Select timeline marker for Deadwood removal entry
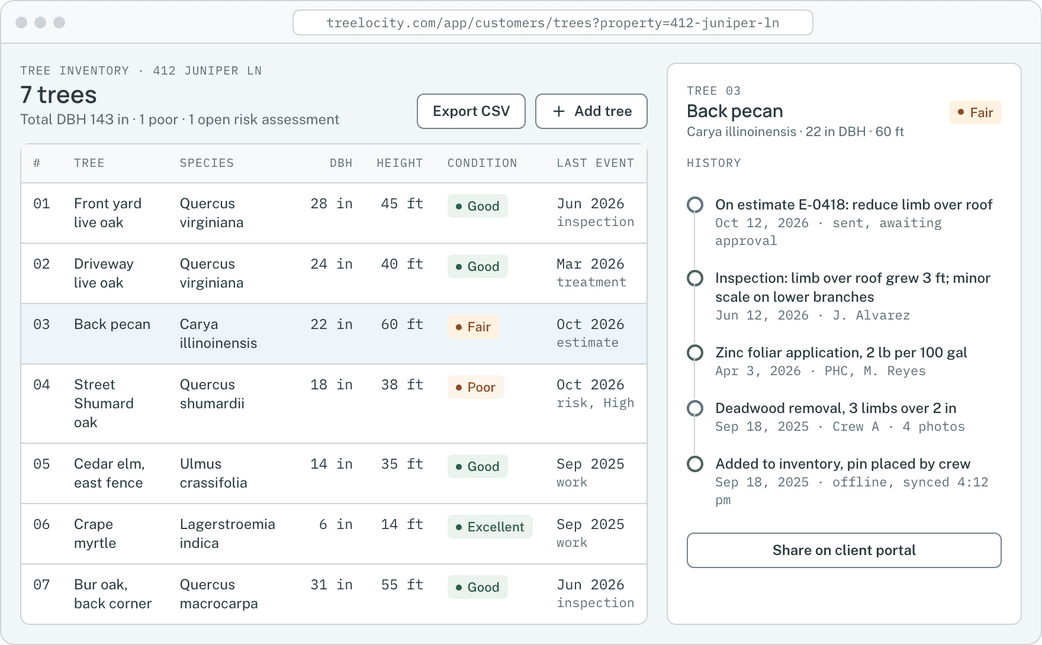 tap(695, 408)
